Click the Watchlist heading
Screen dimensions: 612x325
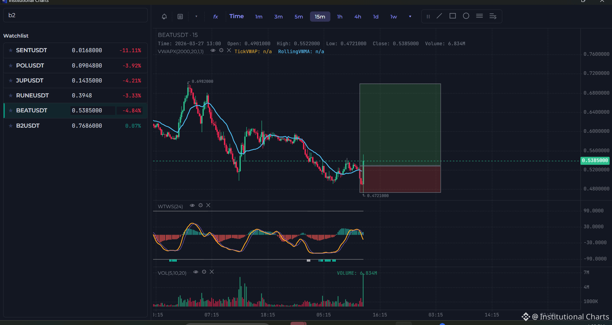16,36
